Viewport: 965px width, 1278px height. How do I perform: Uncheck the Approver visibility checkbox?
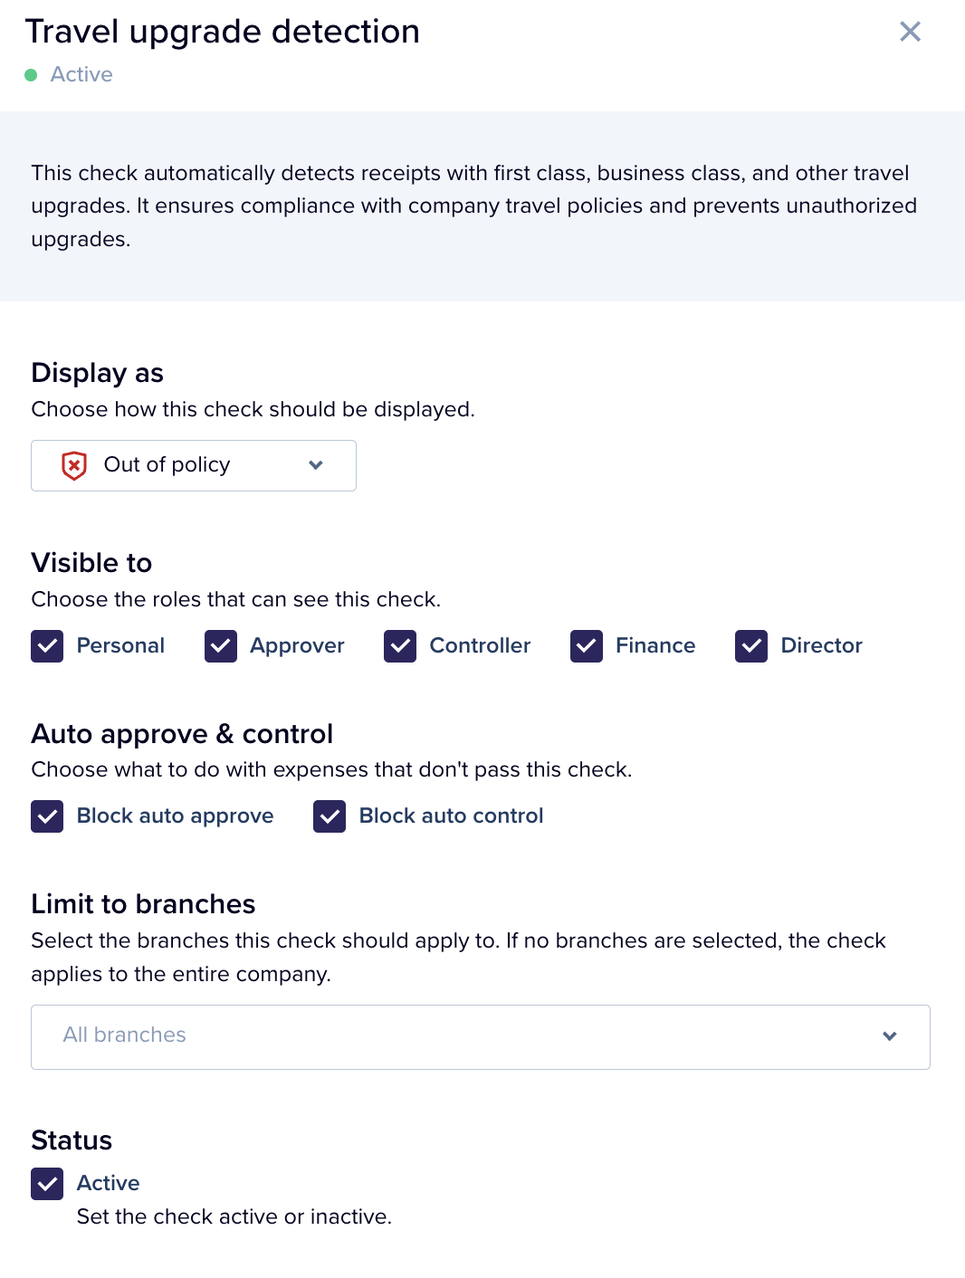220,646
